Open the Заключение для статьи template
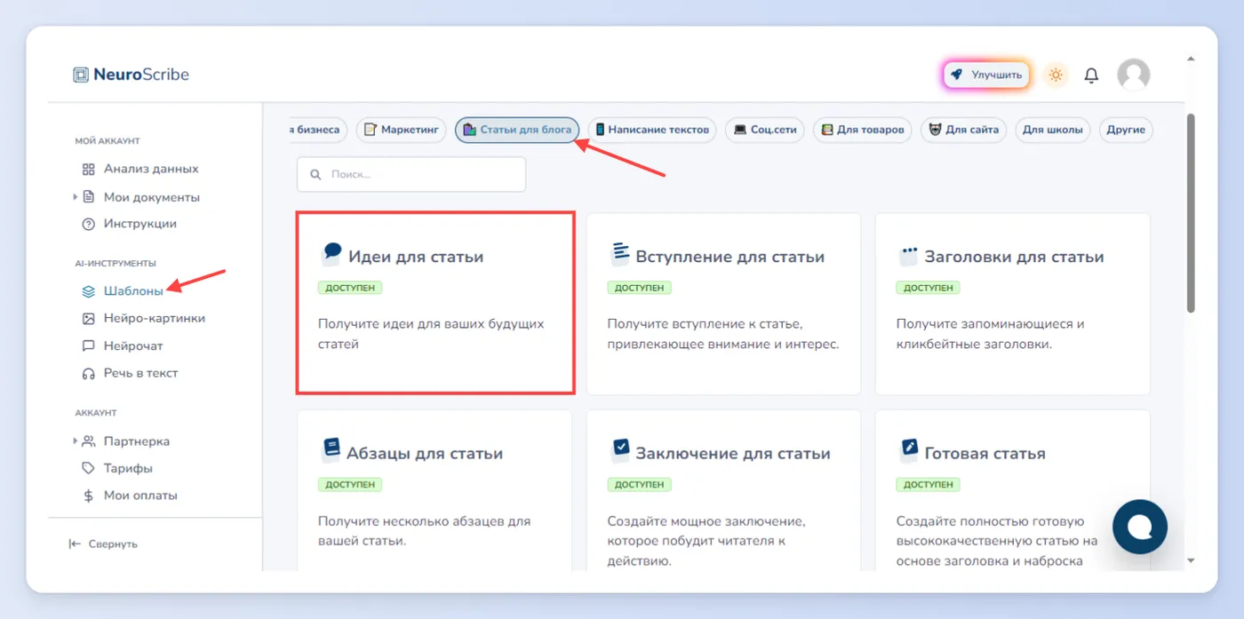 pos(723,490)
